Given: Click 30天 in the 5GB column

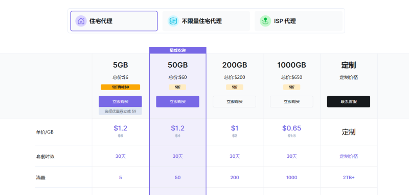Looking at the screenshot, I should (121, 156).
